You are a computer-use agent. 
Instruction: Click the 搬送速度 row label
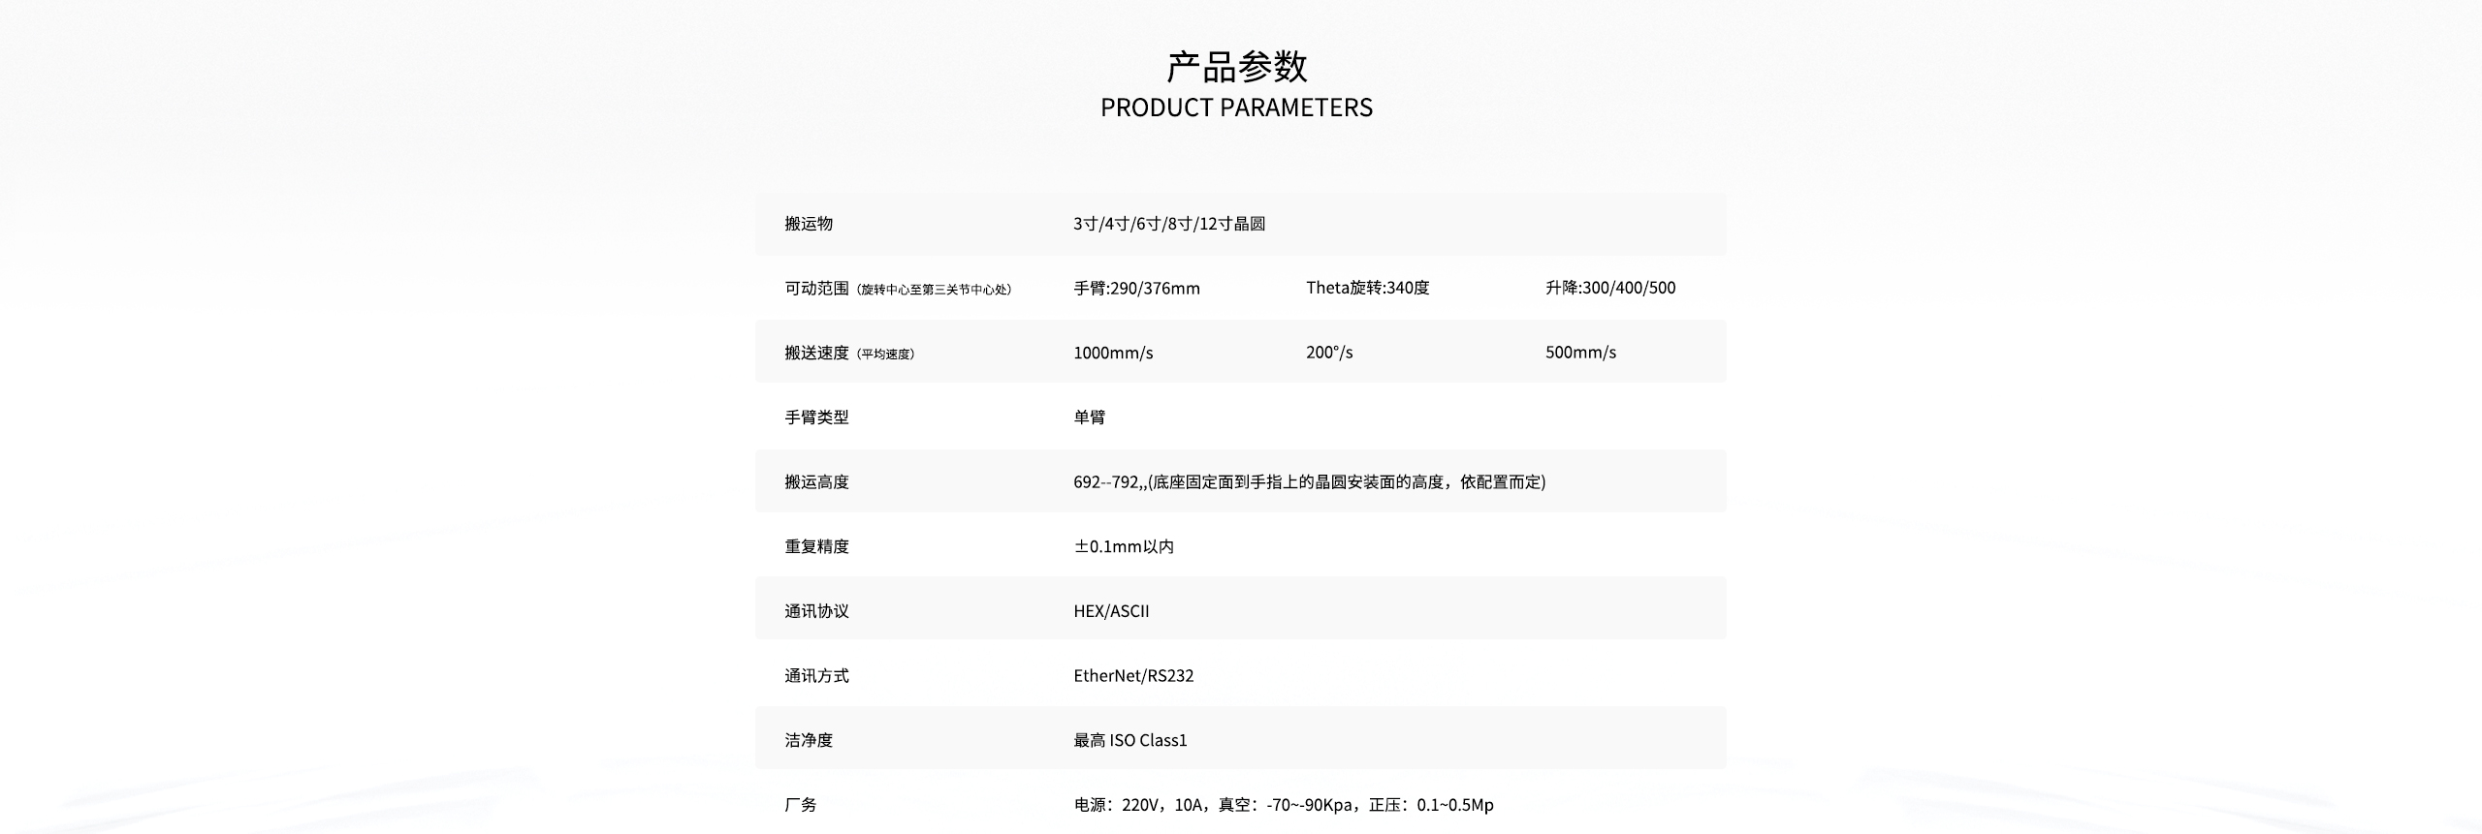(x=816, y=353)
